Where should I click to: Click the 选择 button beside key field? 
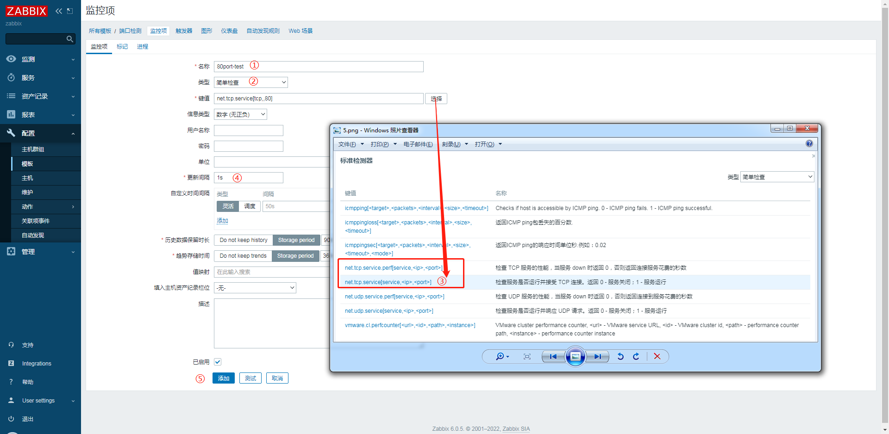pos(436,99)
